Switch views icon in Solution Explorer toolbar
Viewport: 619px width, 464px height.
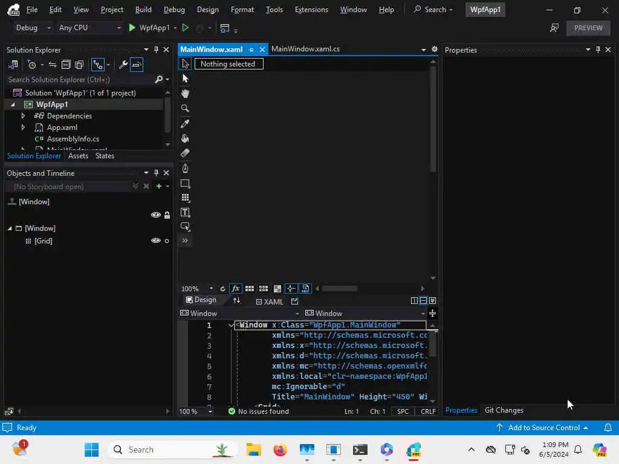13,65
